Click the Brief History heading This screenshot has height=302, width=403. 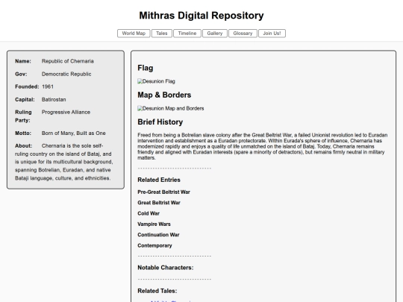point(160,122)
